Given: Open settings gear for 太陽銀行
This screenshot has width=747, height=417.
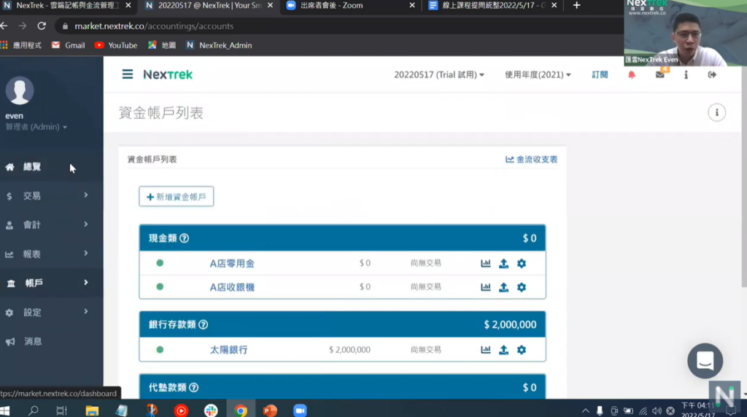Looking at the screenshot, I should tap(522, 350).
